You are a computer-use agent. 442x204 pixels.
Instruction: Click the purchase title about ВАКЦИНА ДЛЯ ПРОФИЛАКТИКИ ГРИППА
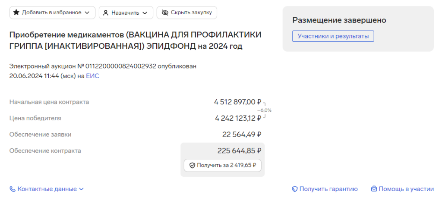[x=135, y=41]
